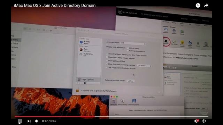Enable Show password hints checkbox

click(x=107, y=60)
